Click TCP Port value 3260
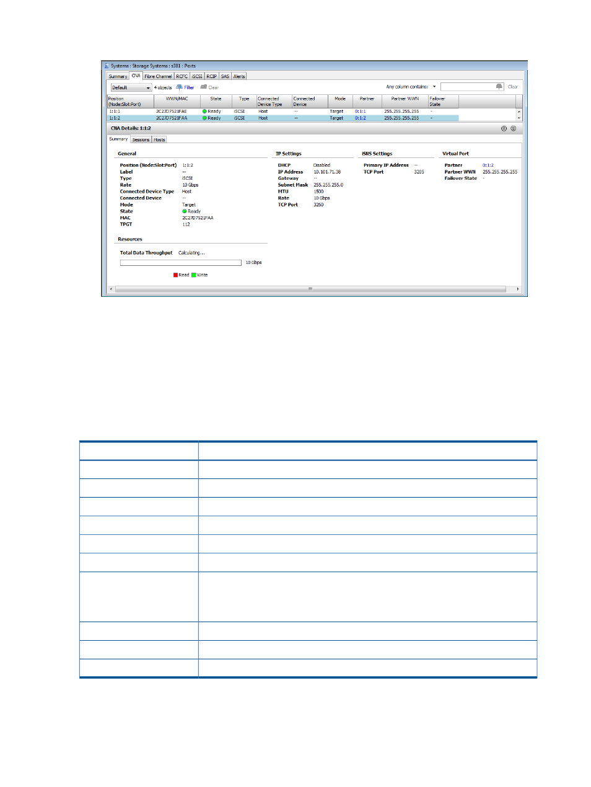 point(318,205)
